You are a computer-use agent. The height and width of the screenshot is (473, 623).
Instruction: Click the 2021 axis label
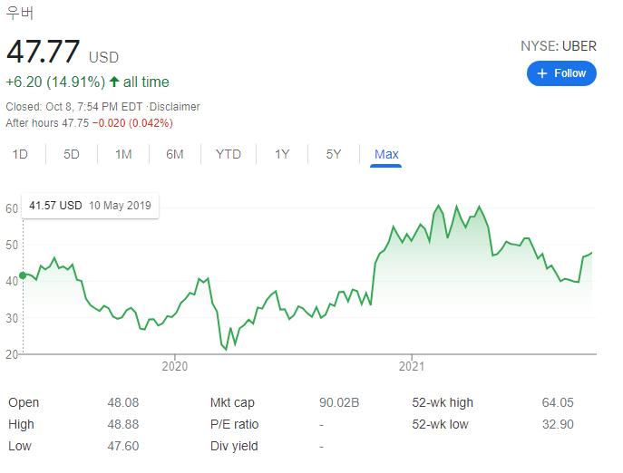pos(412,366)
